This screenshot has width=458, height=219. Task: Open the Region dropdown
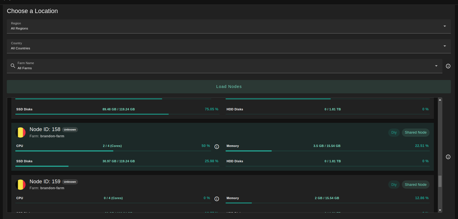point(445,26)
